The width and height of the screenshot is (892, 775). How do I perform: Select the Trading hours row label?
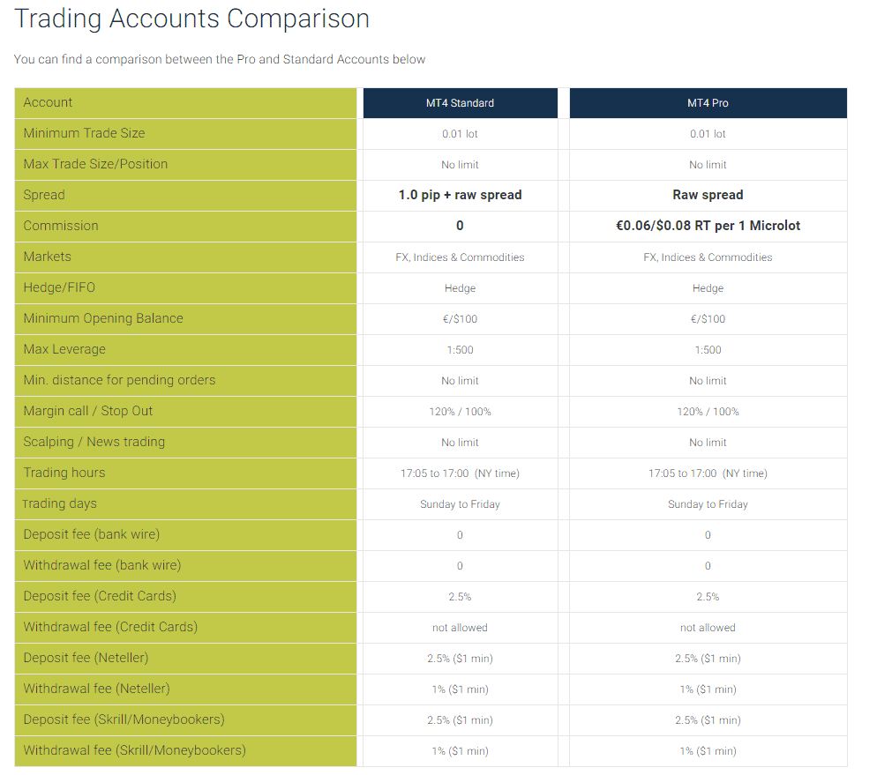[x=64, y=473]
